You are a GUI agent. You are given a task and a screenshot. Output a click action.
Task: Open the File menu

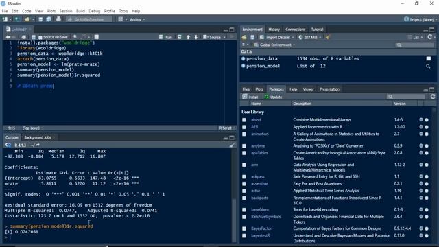(5, 11)
